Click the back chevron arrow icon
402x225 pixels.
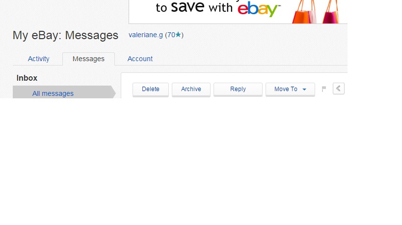coord(338,89)
